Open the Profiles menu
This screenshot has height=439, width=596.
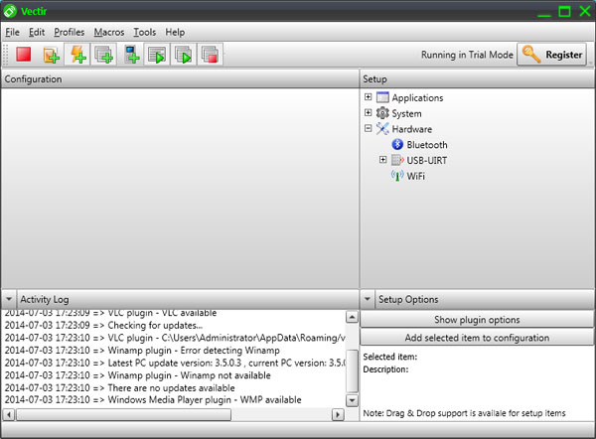[x=70, y=33]
